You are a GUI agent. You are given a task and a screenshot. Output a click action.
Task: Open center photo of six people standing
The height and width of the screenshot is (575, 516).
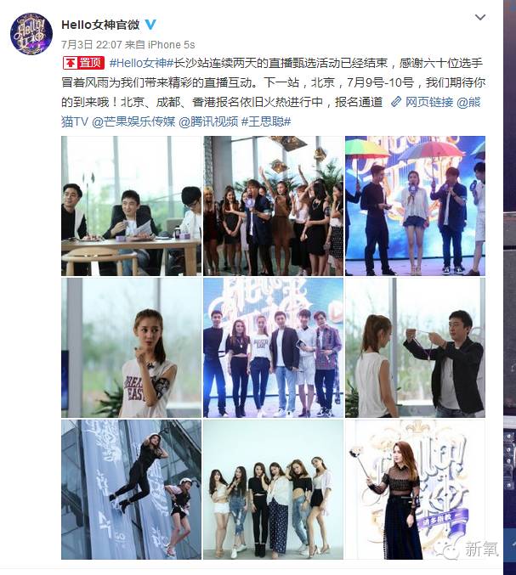(273, 347)
